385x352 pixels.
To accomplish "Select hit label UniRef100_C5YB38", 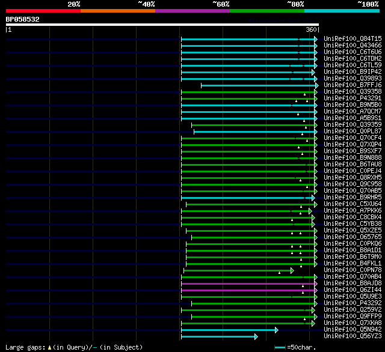I will click(353, 224).
